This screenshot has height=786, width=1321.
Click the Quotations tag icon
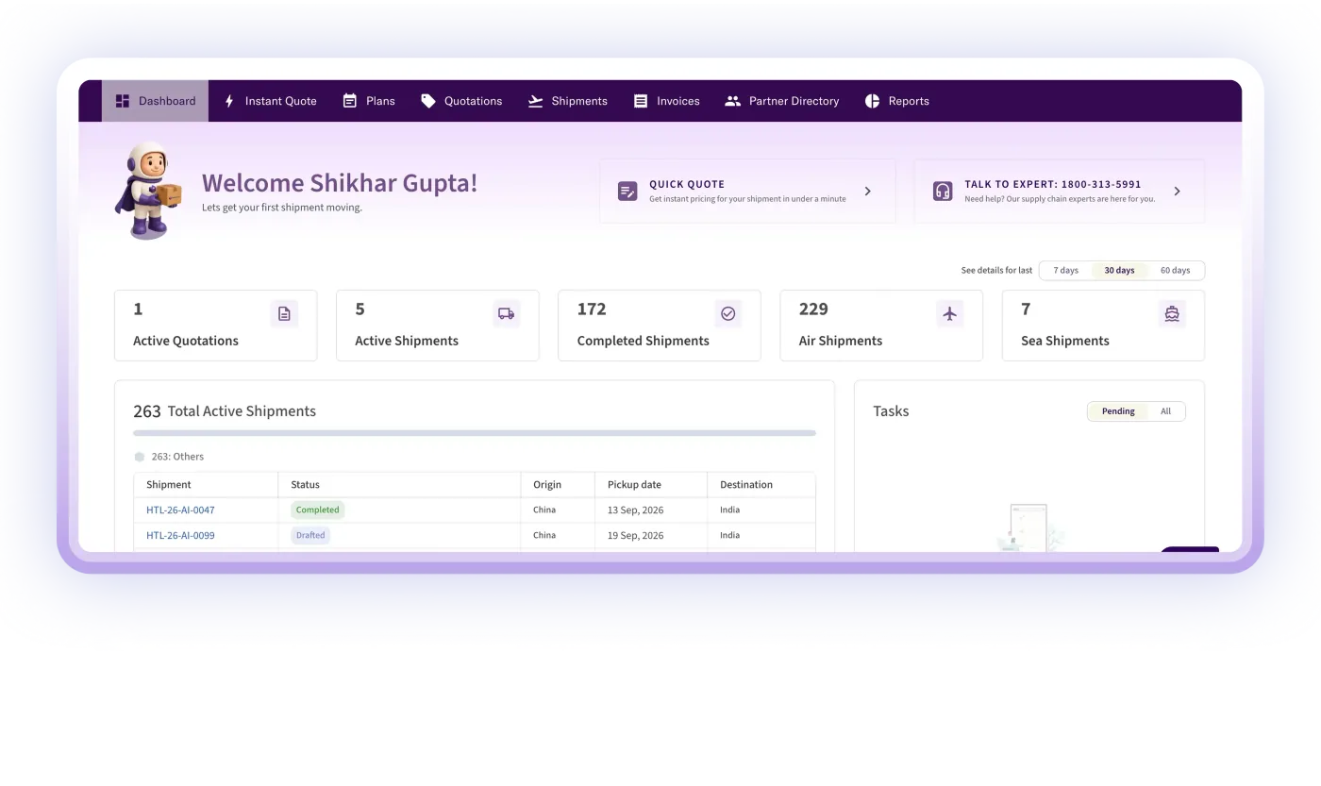[x=428, y=101]
